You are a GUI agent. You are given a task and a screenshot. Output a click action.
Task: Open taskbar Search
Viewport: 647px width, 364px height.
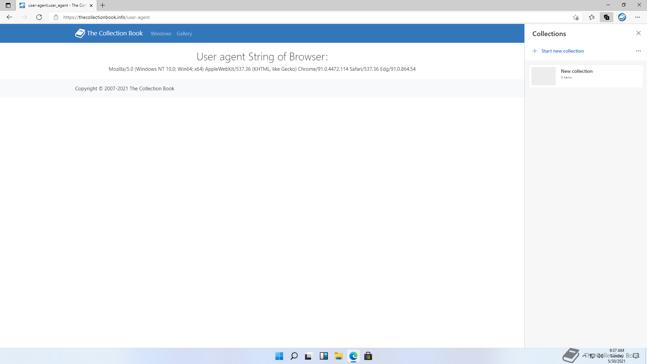pyautogui.click(x=294, y=356)
